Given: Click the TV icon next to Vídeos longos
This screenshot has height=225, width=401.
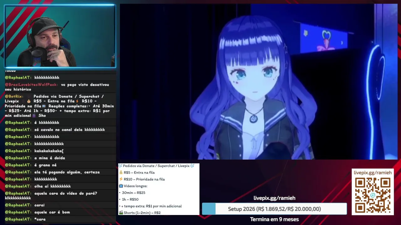Looking at the screenshot, I should pyautogui.click(x=121, y=186).
